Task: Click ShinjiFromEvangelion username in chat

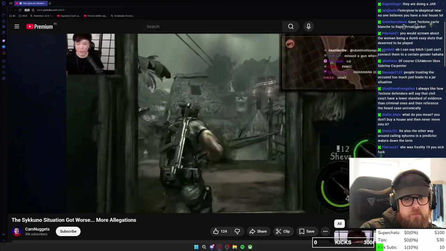Action: tap(398, 89)
